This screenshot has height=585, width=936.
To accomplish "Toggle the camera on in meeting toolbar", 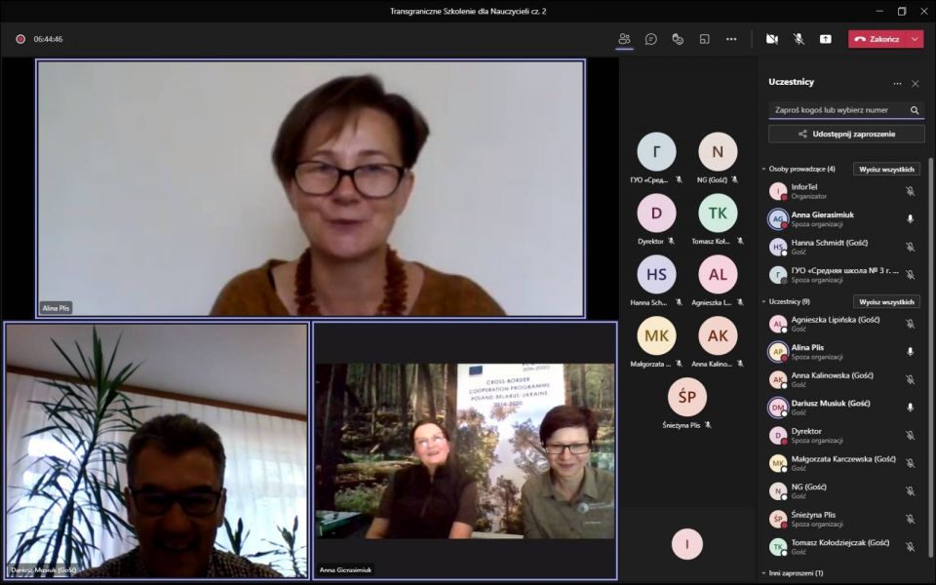I will (772, 39).
